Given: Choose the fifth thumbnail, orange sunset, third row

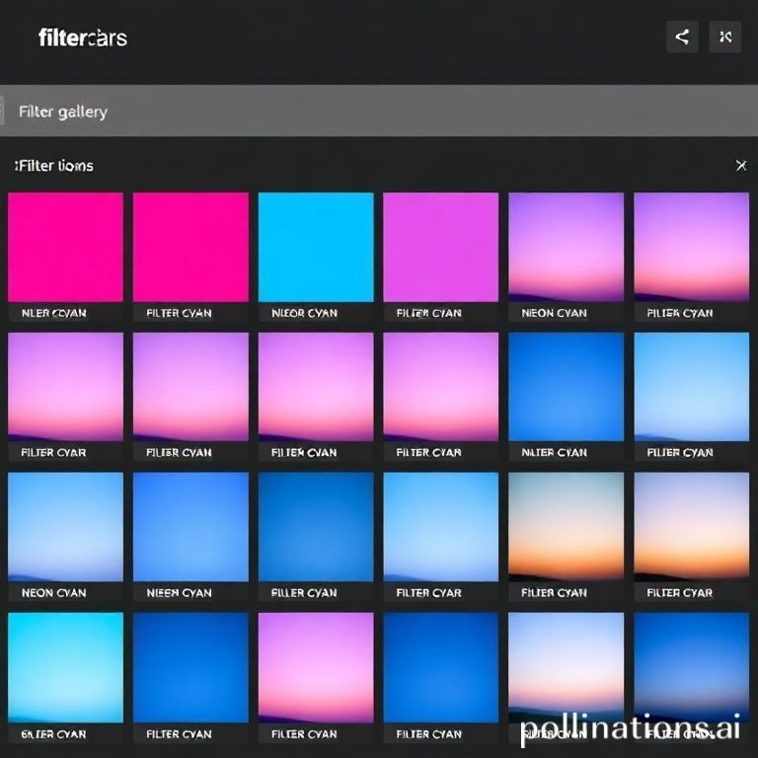Looking at the screenshot, I should click(x=567, y=527).
